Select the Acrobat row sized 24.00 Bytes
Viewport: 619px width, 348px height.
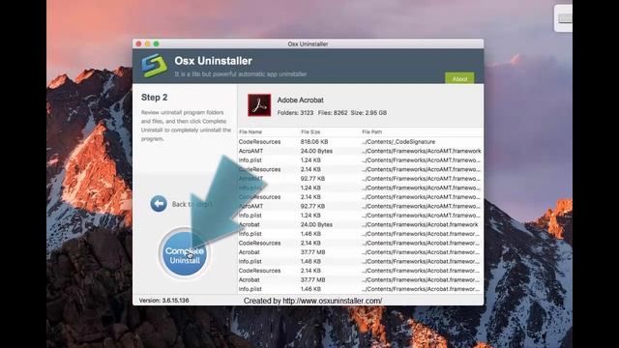[x=360, y=224]
